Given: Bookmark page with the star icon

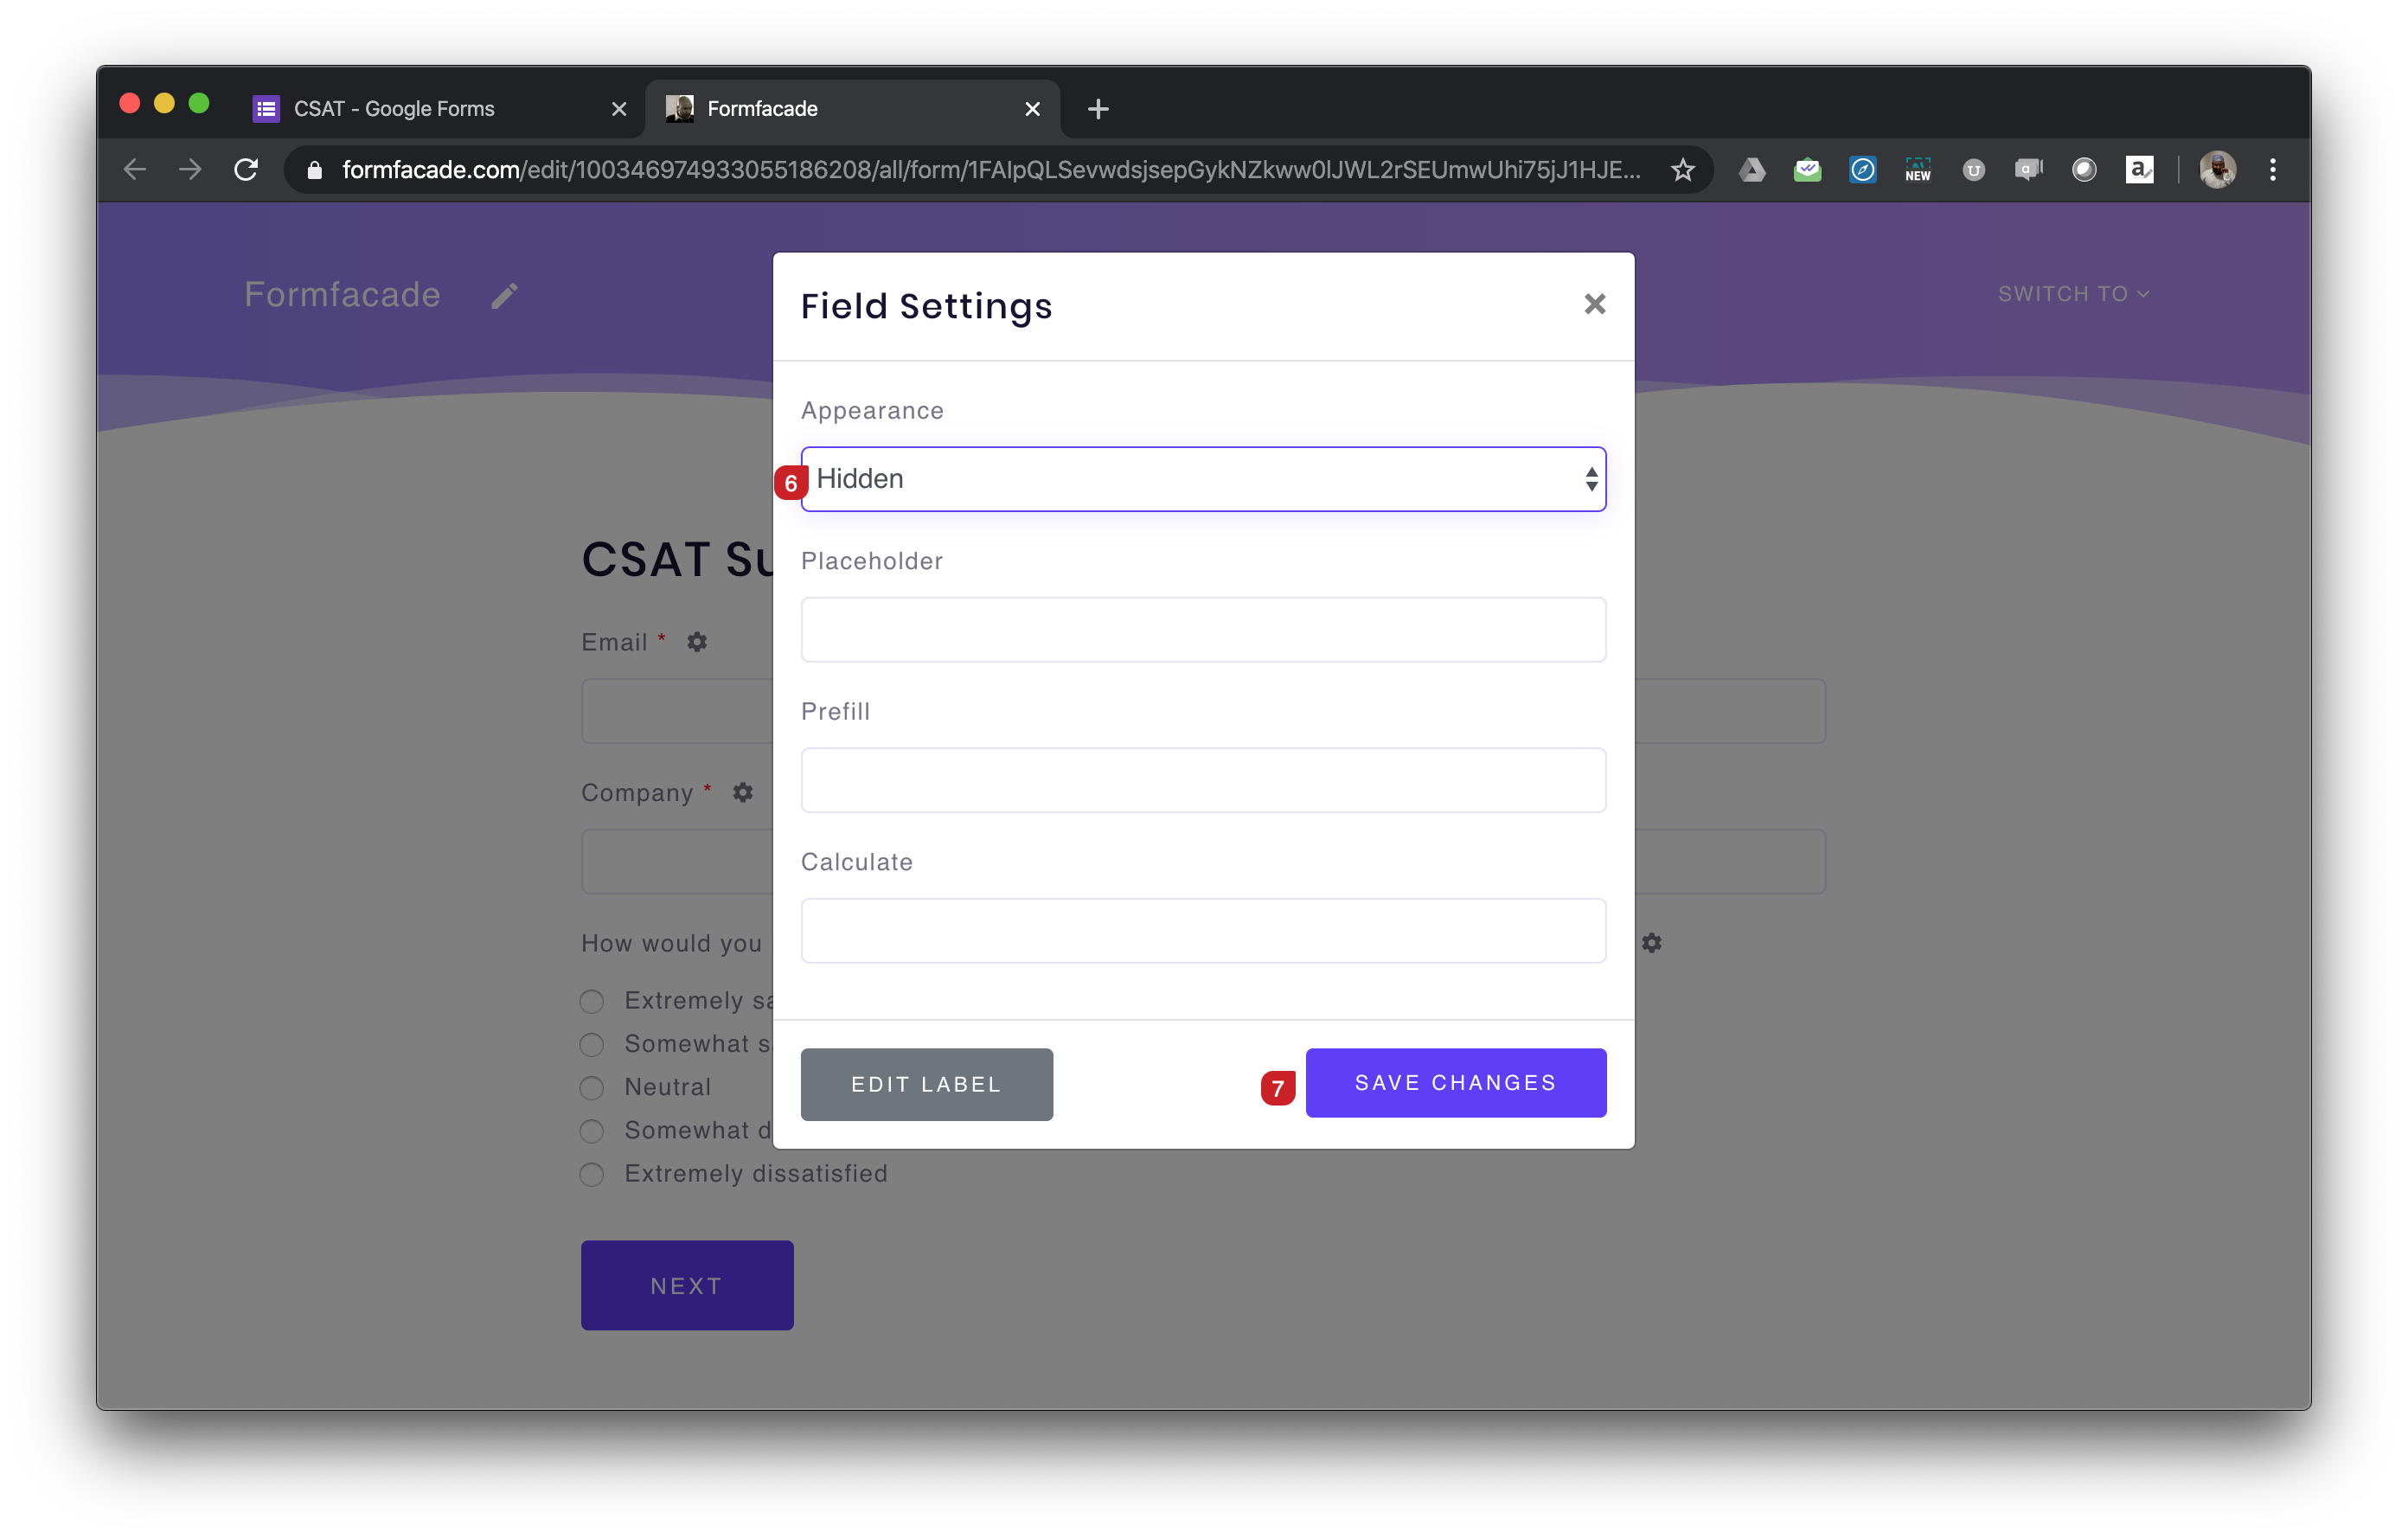Looking at the screenshot, I should [1682, 170].
